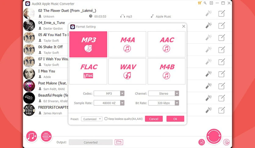Edit tags for 06 Shake It Off
255x148 pixels.
[x=221, y=50]
